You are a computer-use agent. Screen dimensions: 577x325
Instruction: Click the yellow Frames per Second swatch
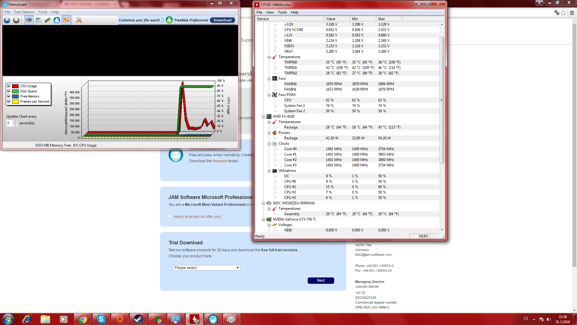point(15,101)
